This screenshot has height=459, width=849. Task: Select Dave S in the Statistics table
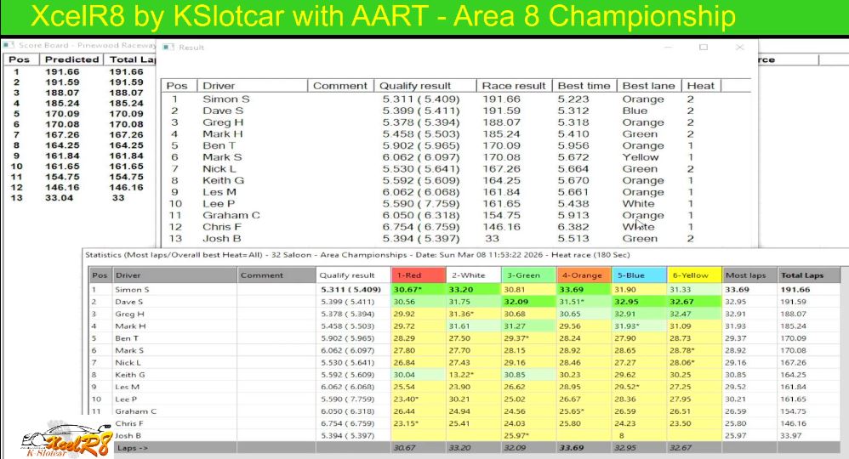tap(129, 302)
